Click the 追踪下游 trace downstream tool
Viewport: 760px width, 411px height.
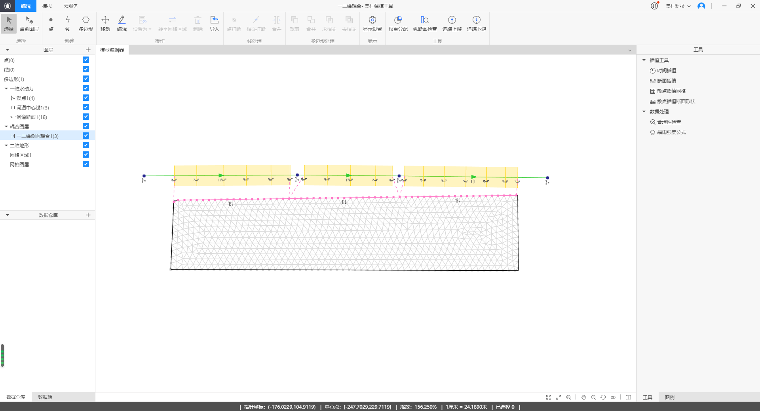coord(476,23)
